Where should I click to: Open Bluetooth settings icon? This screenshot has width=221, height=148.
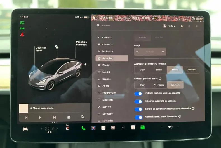point(189,26)
